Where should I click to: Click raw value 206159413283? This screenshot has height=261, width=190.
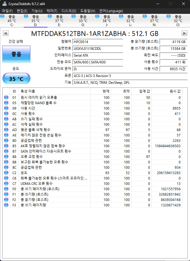[x=169, y=173]
